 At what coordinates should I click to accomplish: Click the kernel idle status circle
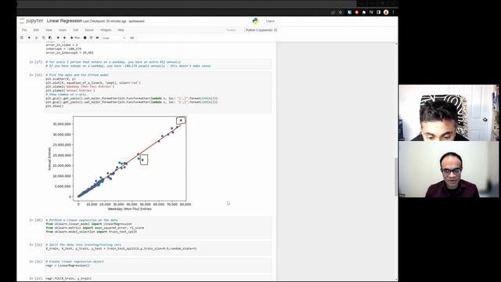click(276, 30)
